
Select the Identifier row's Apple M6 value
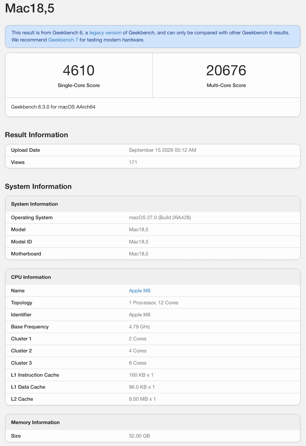click(x=140, y=315)
